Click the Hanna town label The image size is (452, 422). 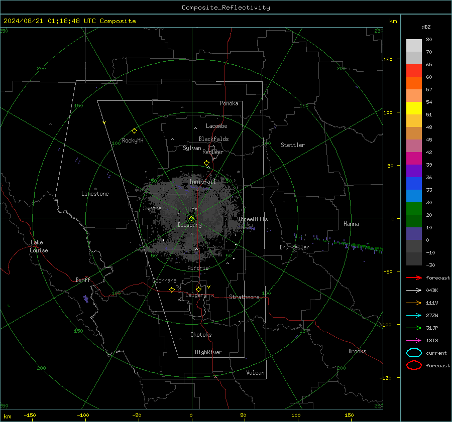(x=351, y=224)
